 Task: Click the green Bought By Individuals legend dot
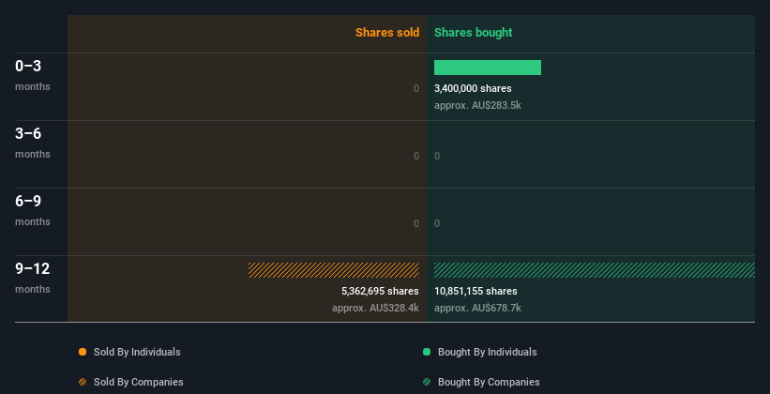click(x=427, y=352)
